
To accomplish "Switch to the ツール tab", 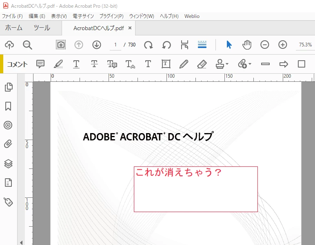I will click(42, 28).
